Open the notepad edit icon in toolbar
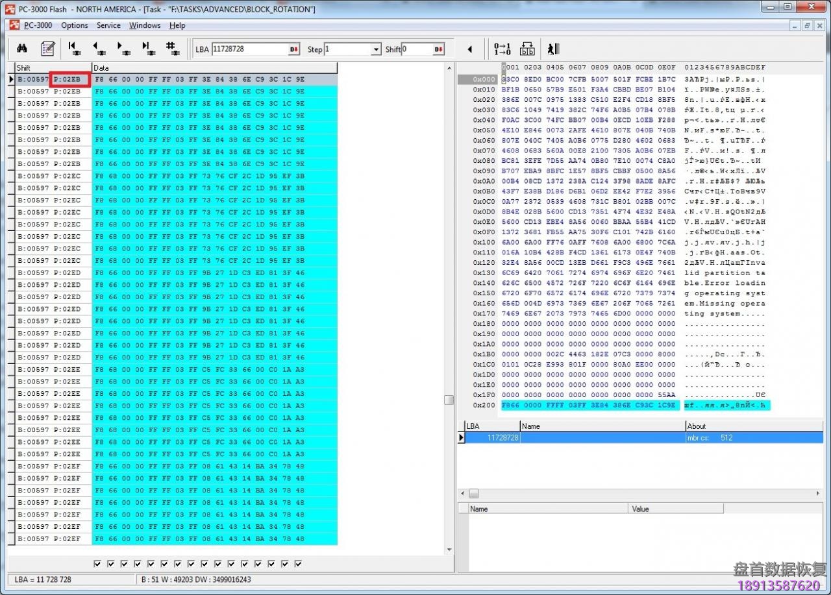The width and height of the screenshot is (831, 595). pos(47,49)
